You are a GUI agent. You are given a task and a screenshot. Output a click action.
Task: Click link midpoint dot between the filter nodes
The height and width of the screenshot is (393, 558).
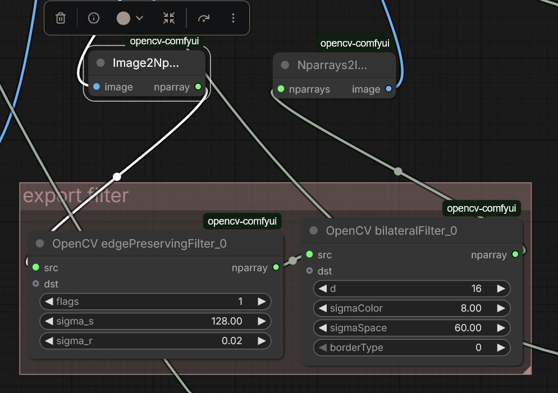click(x=292, y=261)
